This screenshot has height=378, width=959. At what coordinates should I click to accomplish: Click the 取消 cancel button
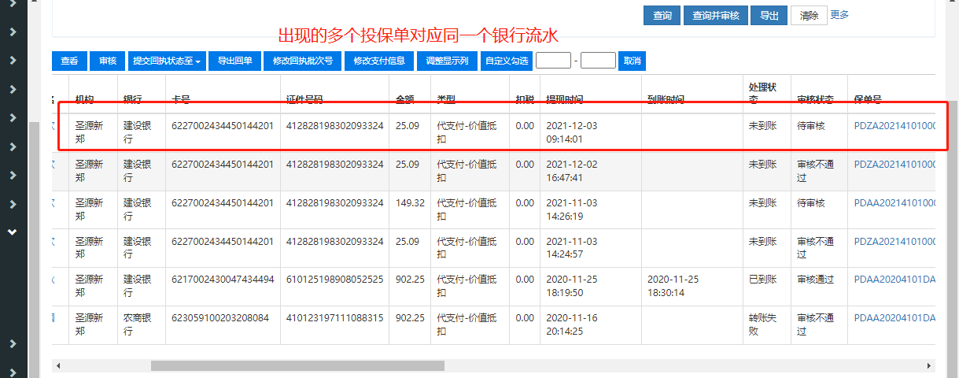coord(632,61)
